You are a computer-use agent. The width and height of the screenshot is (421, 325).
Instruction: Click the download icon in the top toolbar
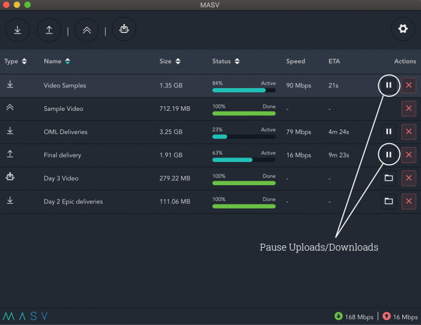click(18, 30)
